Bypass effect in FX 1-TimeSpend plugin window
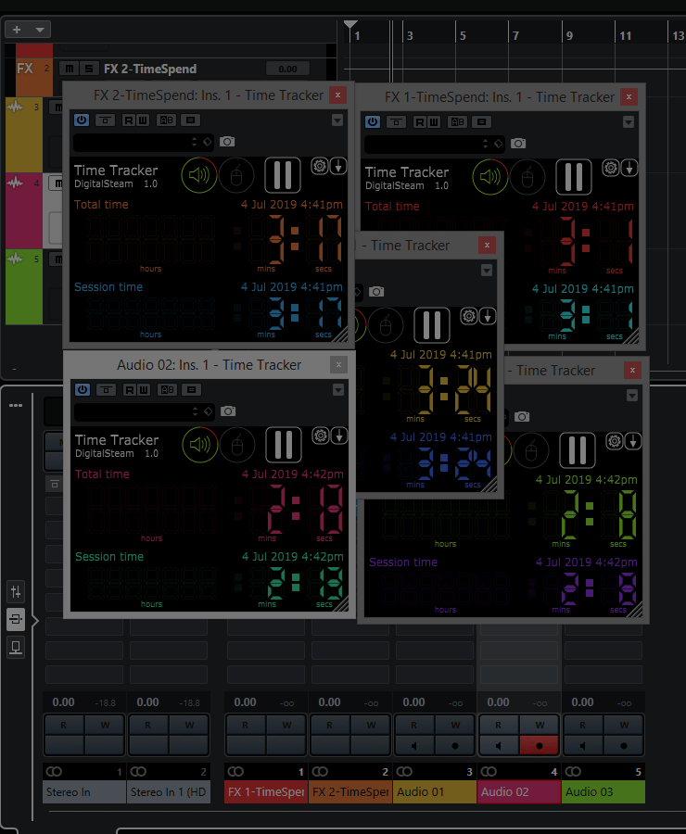 click(396, 121)
